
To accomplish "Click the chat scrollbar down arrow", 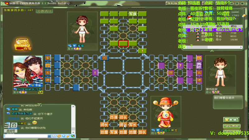I will tap(73, 132).
